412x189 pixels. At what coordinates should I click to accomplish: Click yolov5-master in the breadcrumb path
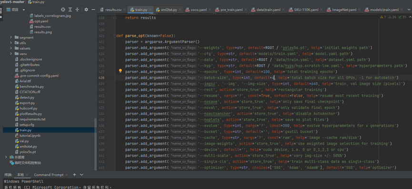click(x=12, y=2)
